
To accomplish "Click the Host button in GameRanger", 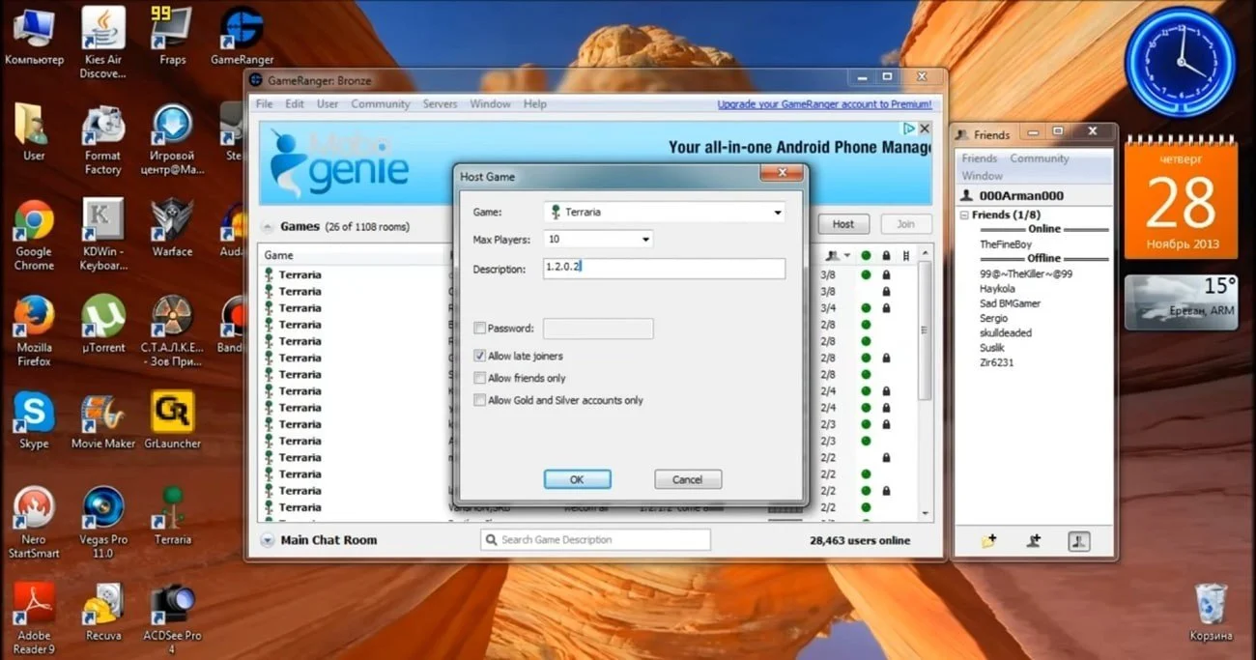I will (843, 224).
